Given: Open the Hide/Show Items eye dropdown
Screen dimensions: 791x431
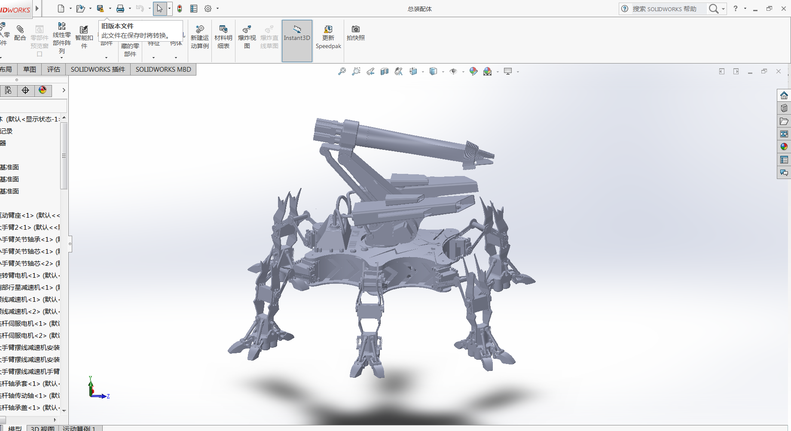Looking at the screenshot, I should [x=463, y=72].
